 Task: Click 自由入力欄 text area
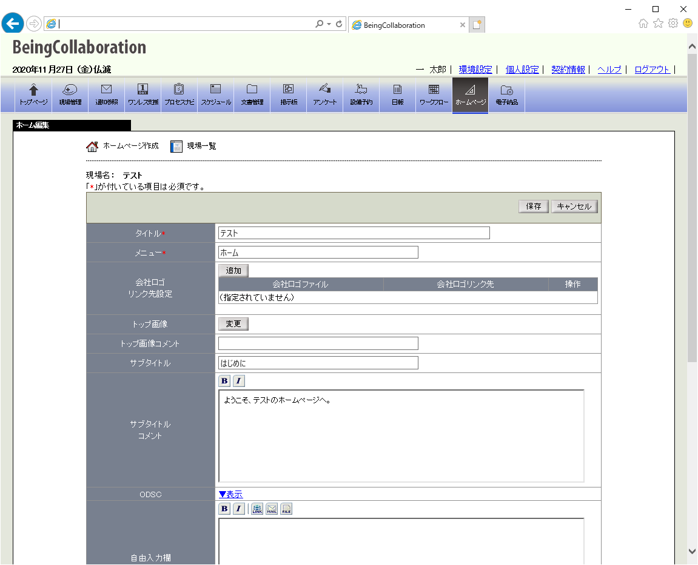(x=401, y=541)
